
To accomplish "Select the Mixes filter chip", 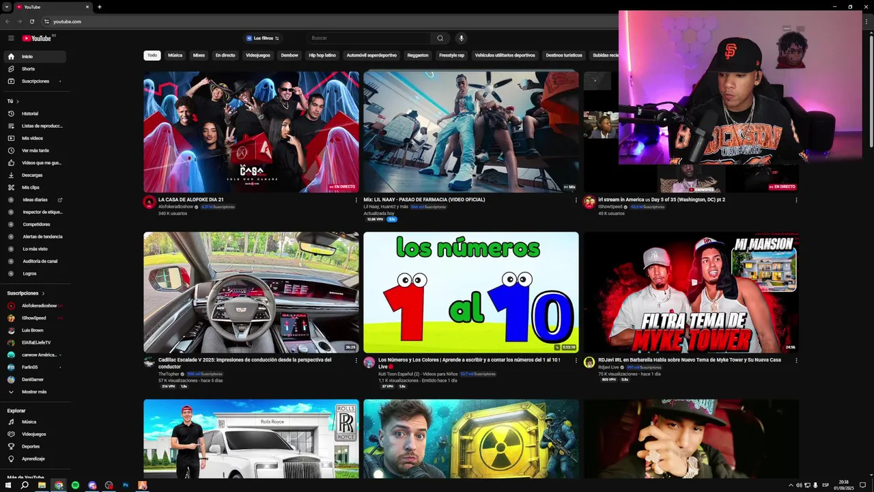I will (x=199, y=55).
